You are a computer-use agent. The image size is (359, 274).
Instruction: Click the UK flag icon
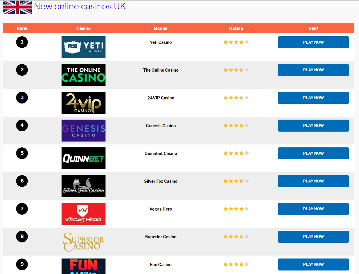pyautogui.click(x=17, y=7)
